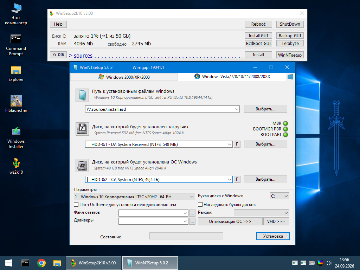The width and height of the screenshot is (360, 270).
Task: Expand the Драйверы combo box
Action: pos(185,221)
